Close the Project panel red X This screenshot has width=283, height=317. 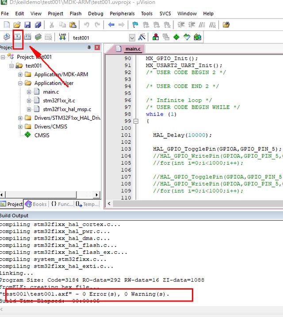(x=97, y=47)
